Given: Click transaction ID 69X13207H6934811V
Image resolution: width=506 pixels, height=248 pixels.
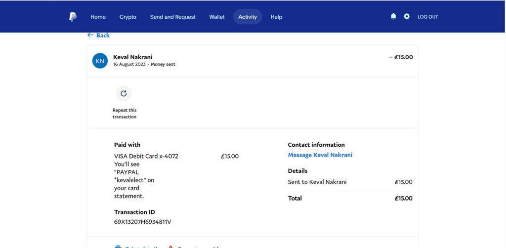Looking at the screenshot, I should click(x=142, y=222).
